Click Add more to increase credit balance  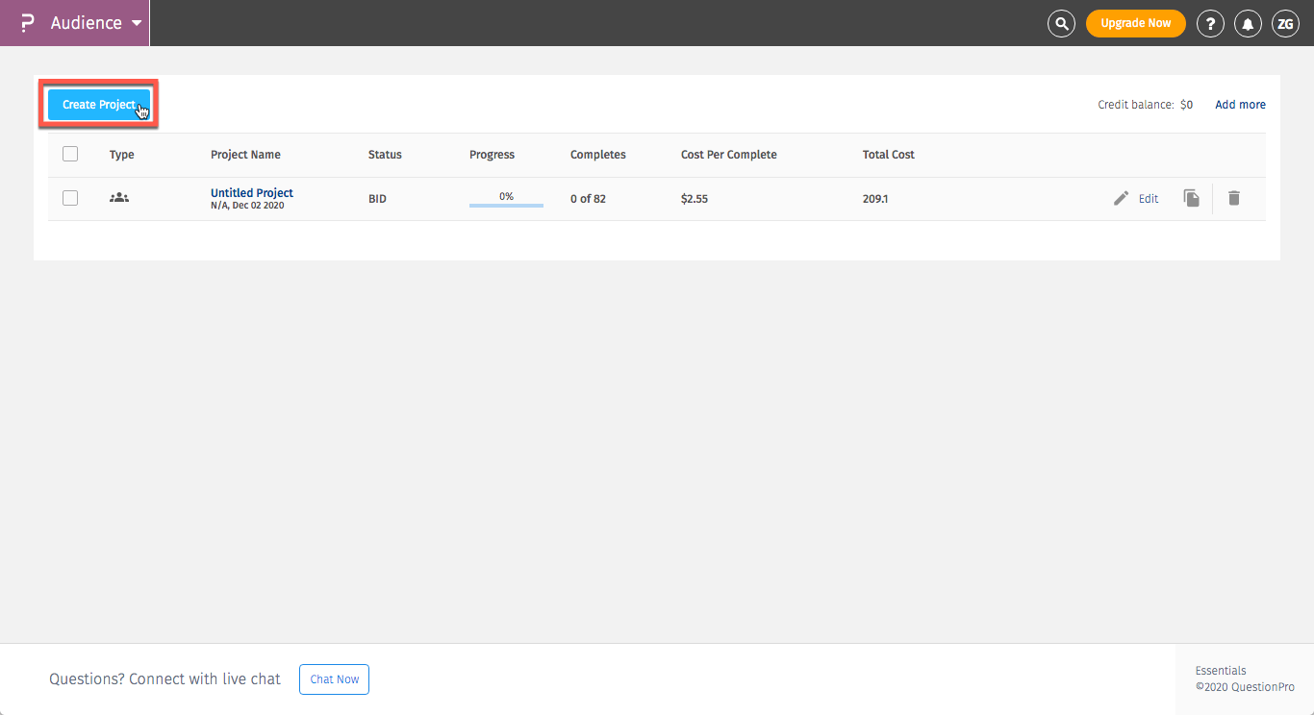click(x=1240, y=104)
